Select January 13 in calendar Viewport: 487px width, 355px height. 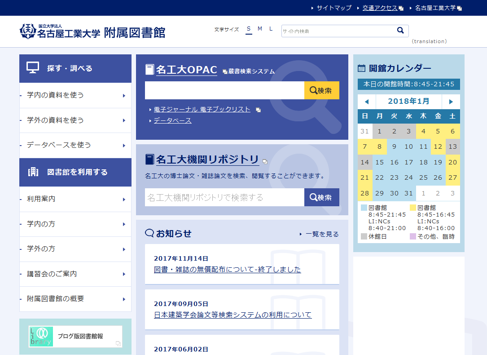pyautogui.click(x=452, y=146)
